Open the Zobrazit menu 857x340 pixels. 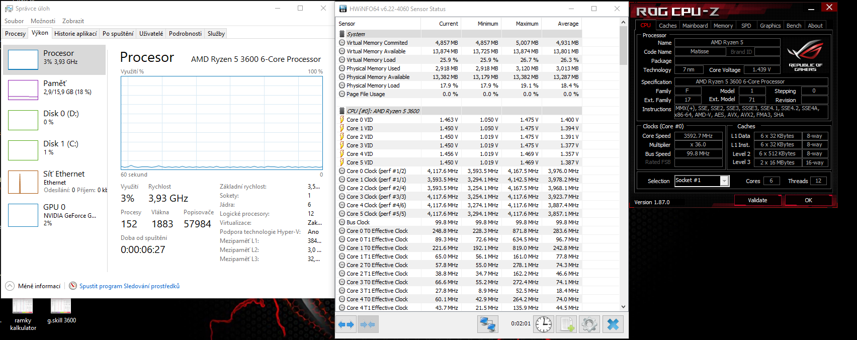73,21
